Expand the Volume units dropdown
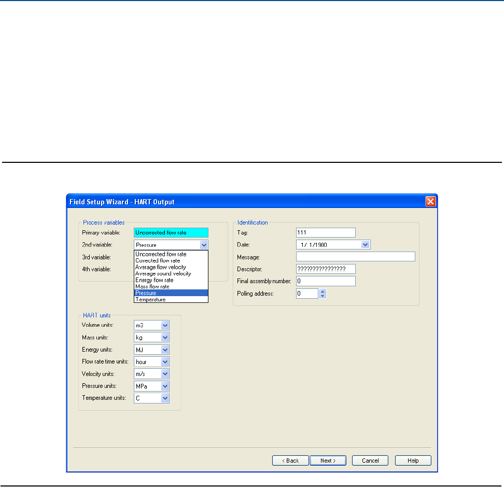Screen dimensions: 504x487 165,325
